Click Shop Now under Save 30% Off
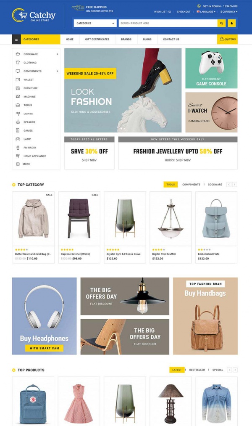Screen dimensions: 252x426 pos(89,160)
